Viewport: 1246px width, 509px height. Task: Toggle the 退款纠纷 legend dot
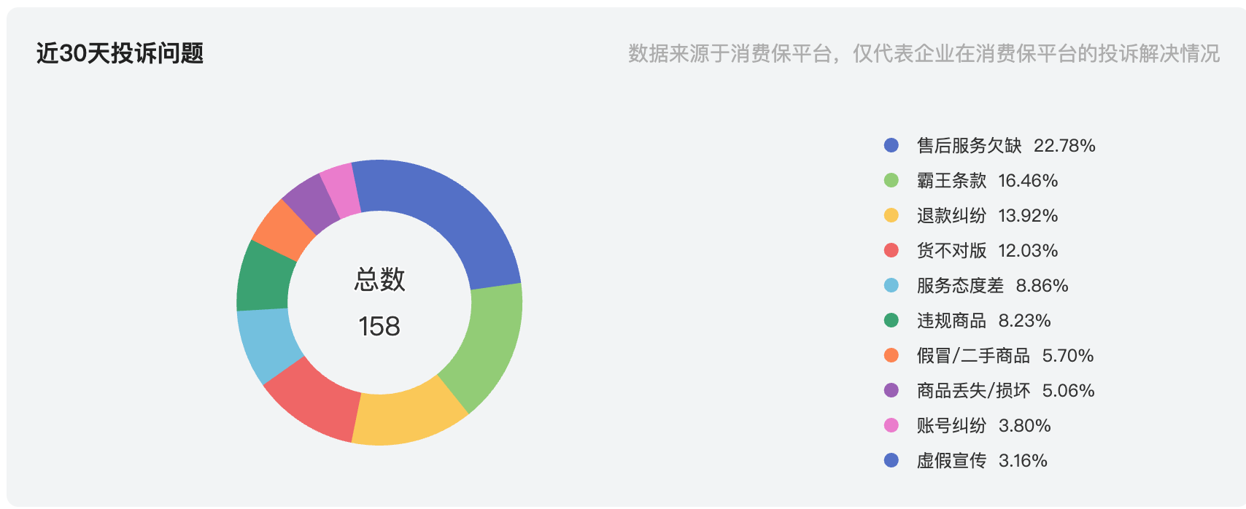[x=891, y=215]
